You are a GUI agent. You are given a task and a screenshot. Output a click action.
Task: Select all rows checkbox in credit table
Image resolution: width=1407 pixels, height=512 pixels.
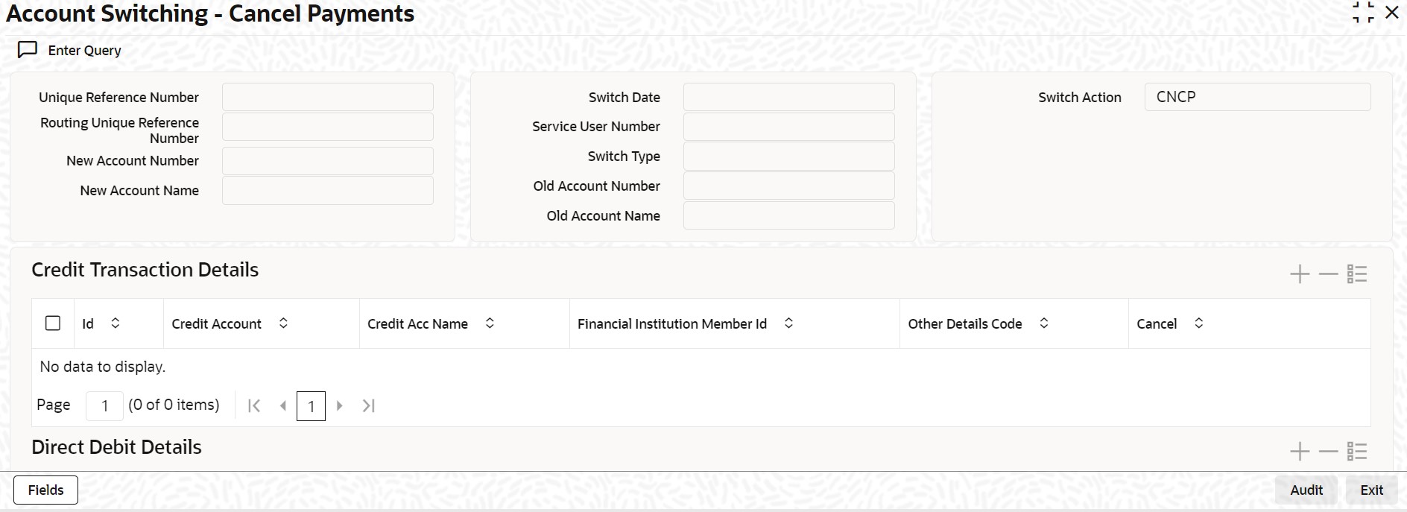(x=53, y=323)
